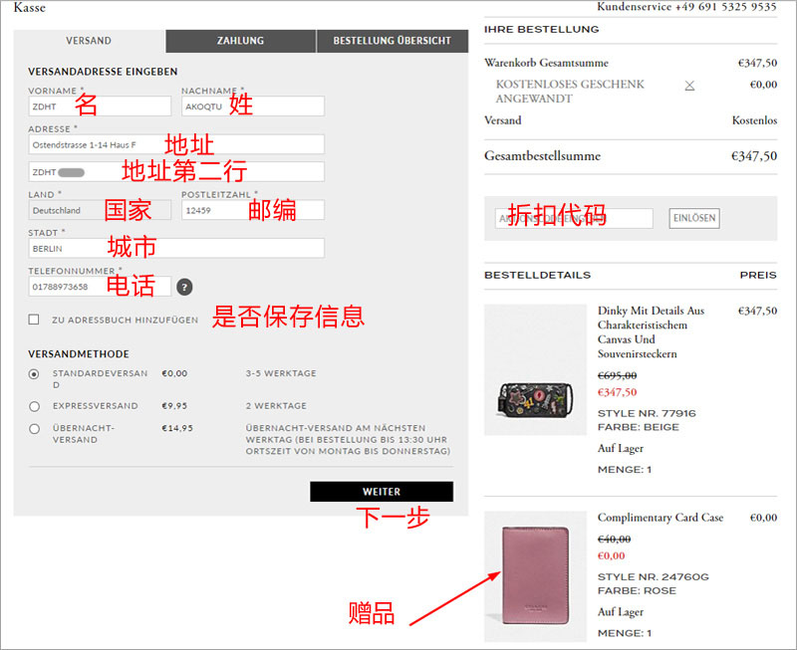The width and height of the screenshot is (797, 650).
Task: Click the Gesamtbestellsumme €347,50 total
Action: click(x=754, y=156)
